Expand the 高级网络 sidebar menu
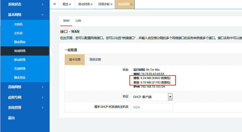Viewport: 242px width, 132px height. (25, 87)
